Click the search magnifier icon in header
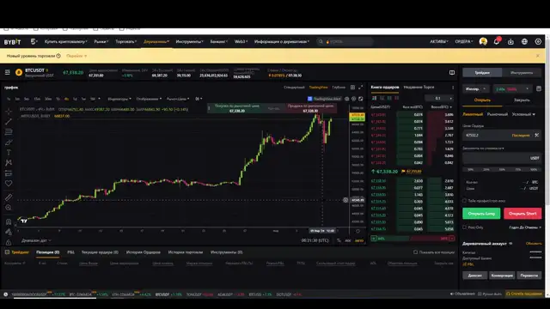 pyautogui.click(x=321, y=42)
